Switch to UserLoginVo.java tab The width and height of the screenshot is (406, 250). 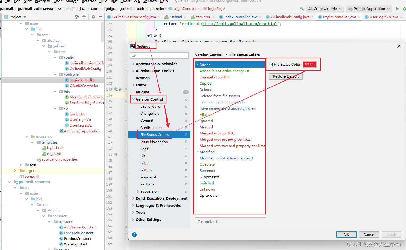coord(384,17)
